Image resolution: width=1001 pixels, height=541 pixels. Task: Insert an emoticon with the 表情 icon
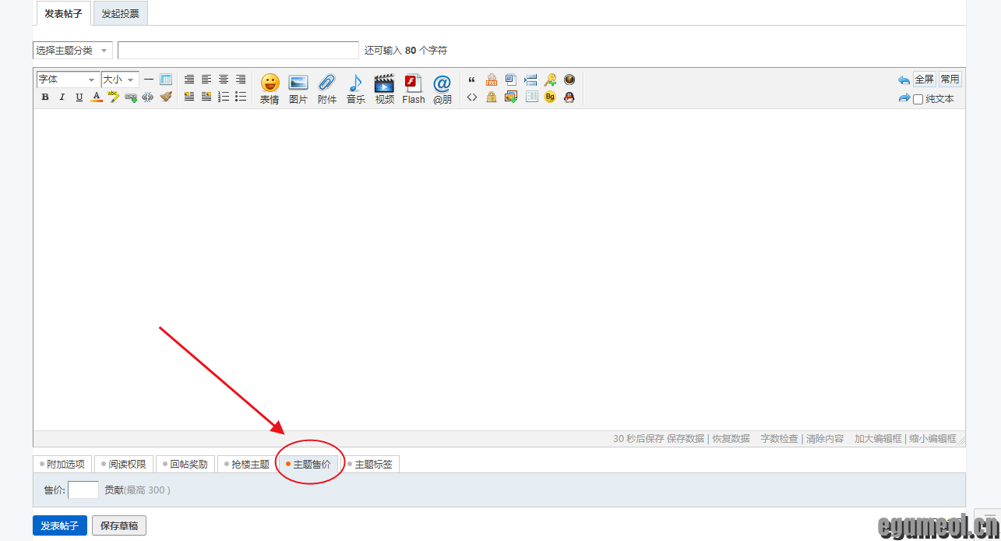pos(270,88)
